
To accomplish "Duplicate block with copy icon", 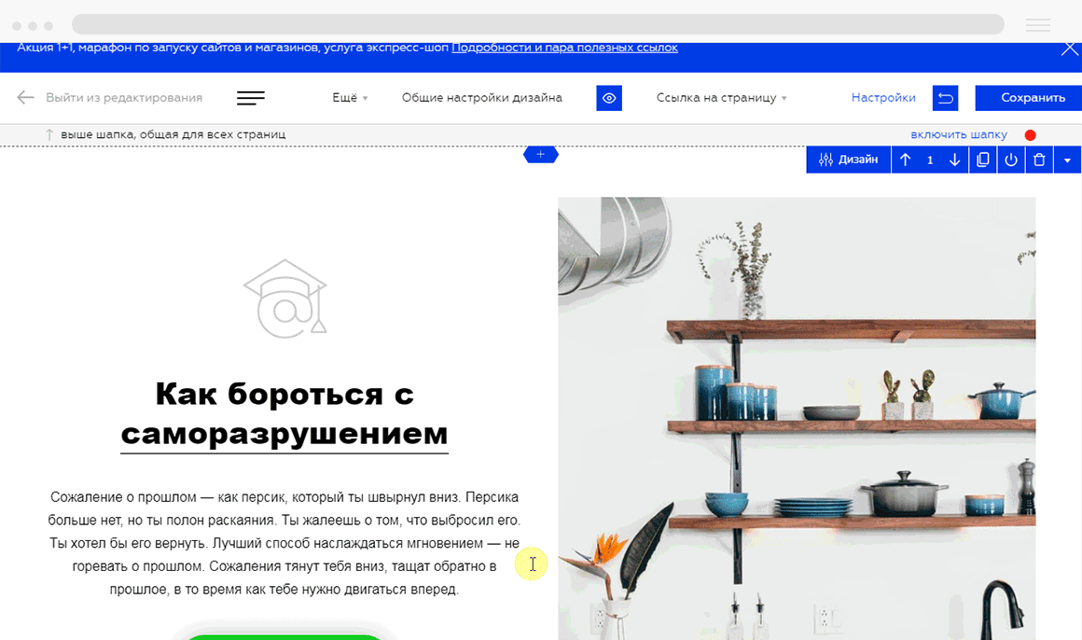I will pyautogui.click(x=982, y=160).
